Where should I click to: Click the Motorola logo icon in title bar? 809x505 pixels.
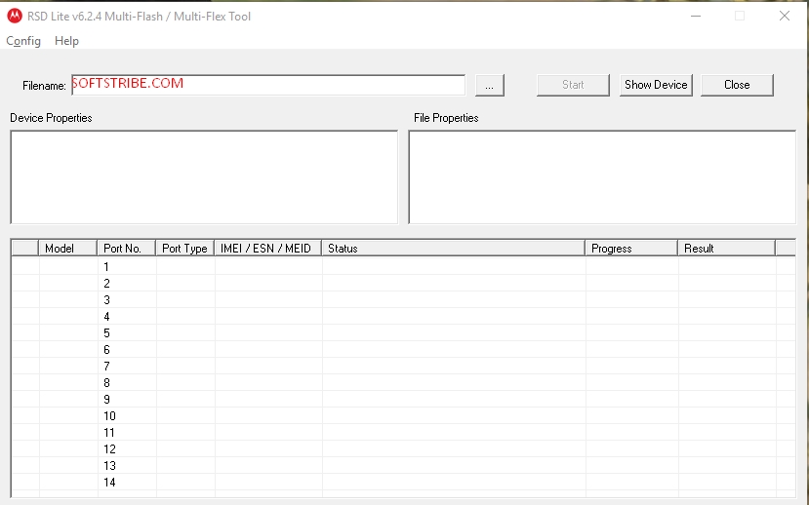(15, 16)
